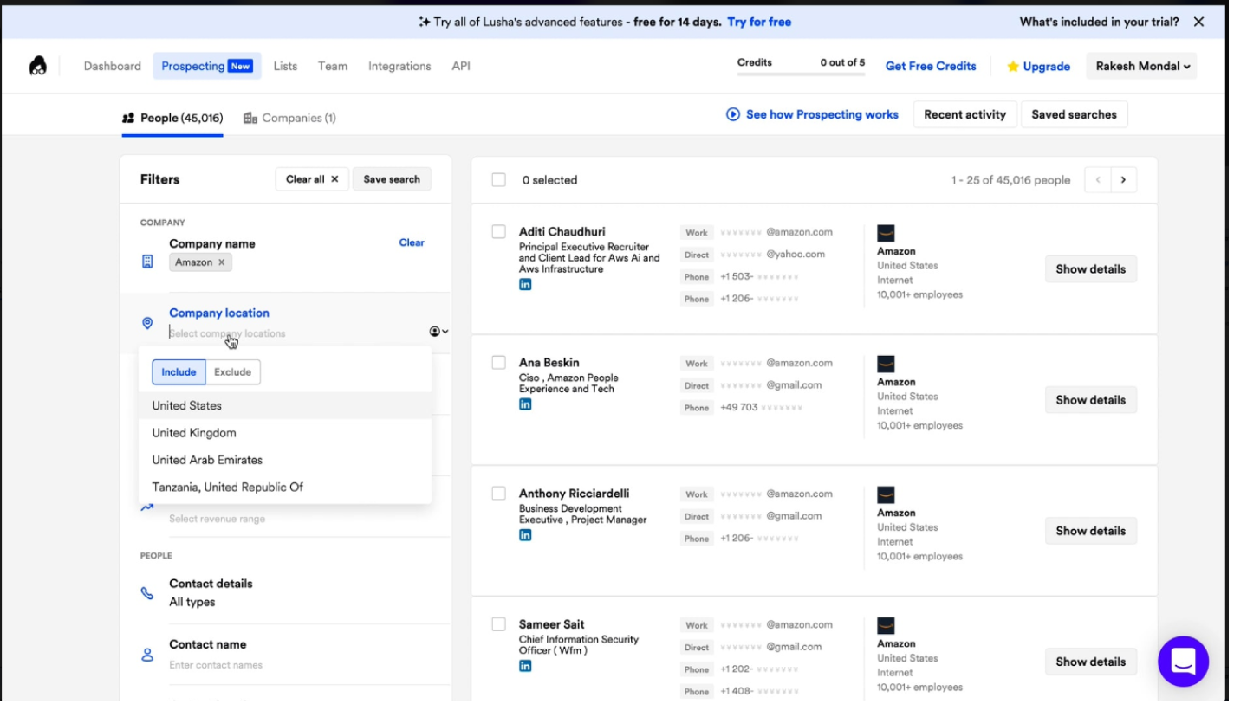This screenshot has height=717, width=1247.
Task: Click Amazon logo in Ana Beskin's row
Action: (886, 364)
